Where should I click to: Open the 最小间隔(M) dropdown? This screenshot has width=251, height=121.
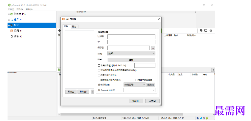(134, 85)
